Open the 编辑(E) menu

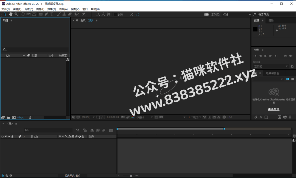pyautogui.click(x=17, y=9)
